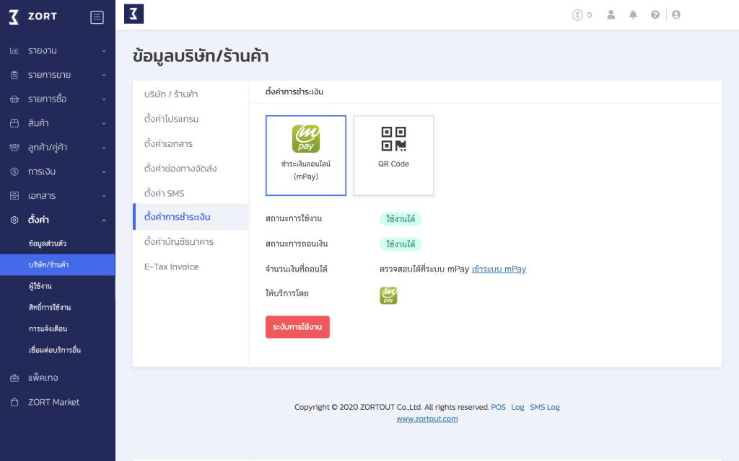Click the ตั้งค่า gear icon
This screenshot has width=739, height=461.
click(14, 220)
